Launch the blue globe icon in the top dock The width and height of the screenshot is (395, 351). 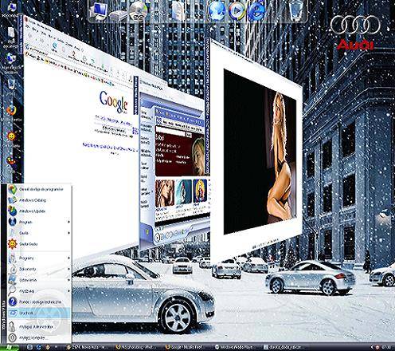217,11
